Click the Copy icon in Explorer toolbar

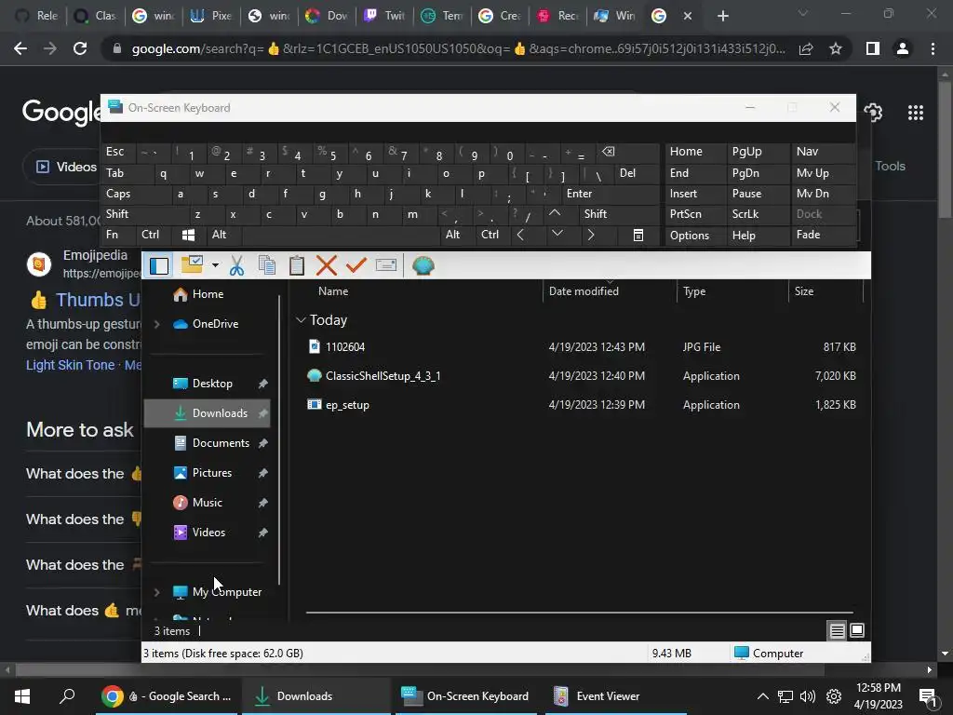coord(267,265)
